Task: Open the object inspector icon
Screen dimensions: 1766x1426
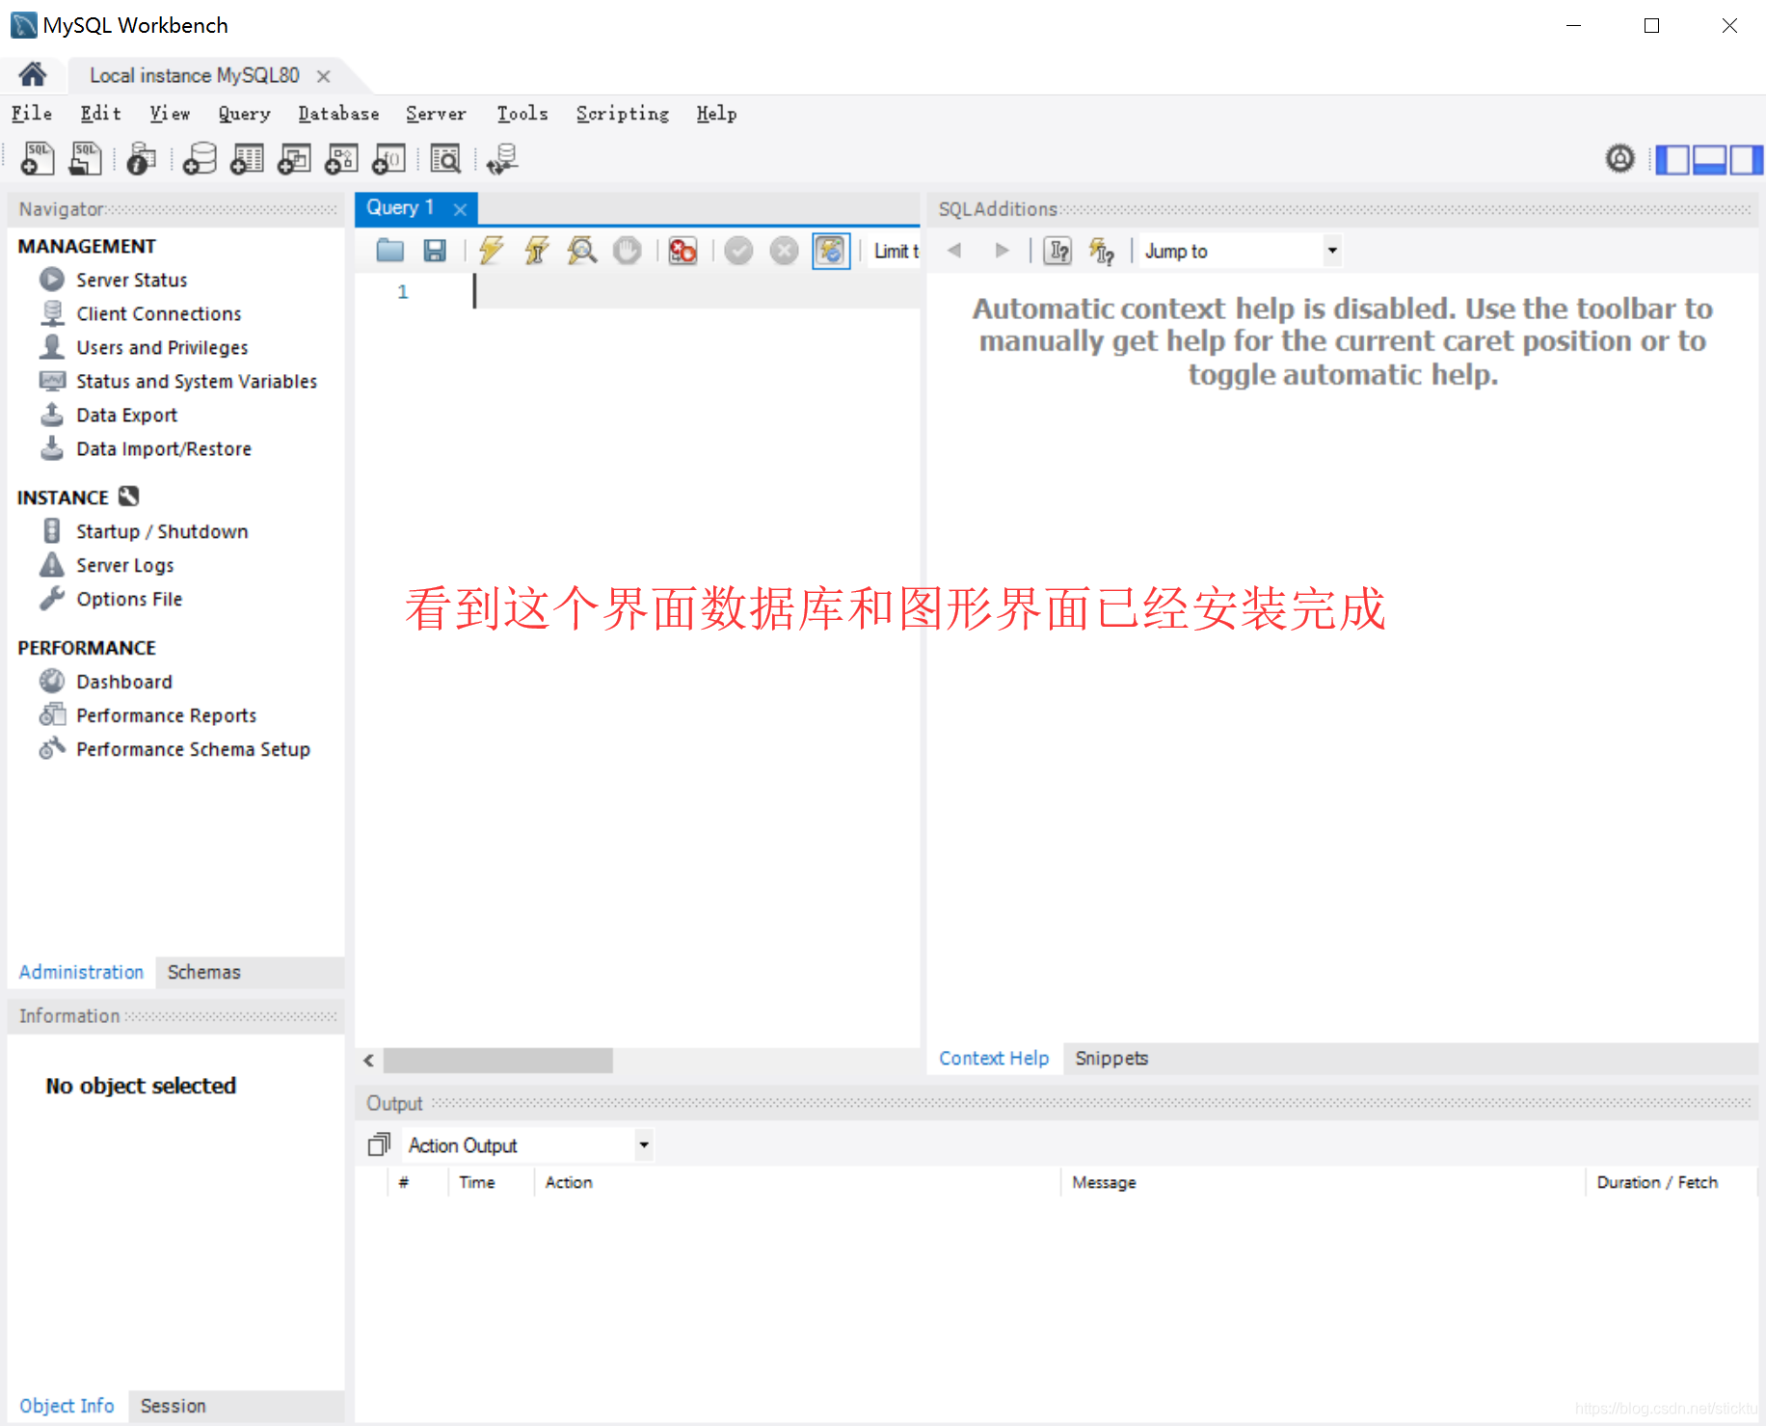Action: click(141, 159)
